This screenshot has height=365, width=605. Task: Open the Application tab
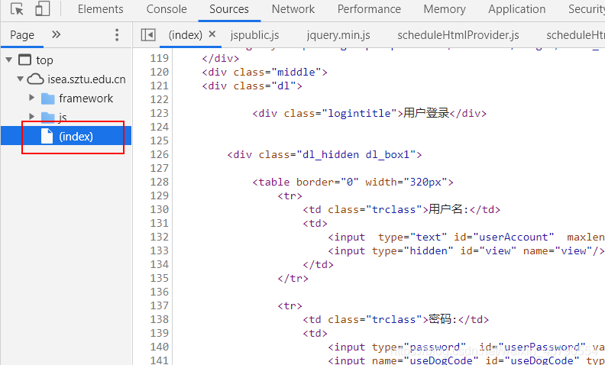(x=516, y=10)
